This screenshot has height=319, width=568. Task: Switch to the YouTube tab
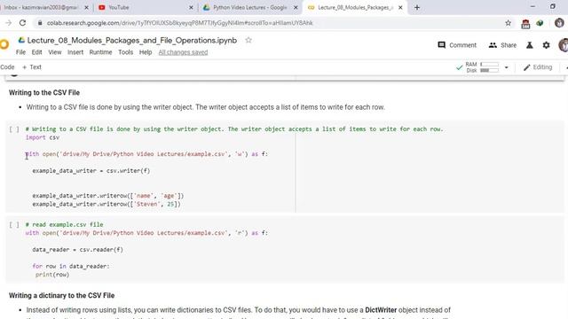tap(145, 7)
